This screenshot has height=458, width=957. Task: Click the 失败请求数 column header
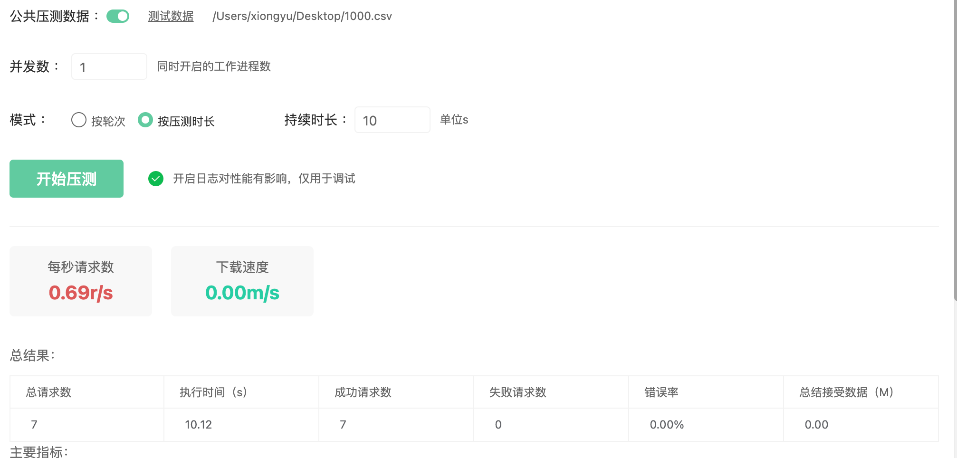tap(551, 392)
